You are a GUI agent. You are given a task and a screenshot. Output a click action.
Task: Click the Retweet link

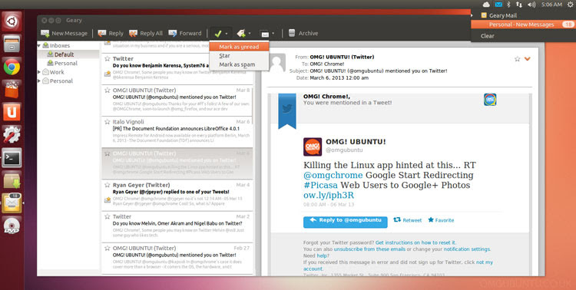click(408, 220)
